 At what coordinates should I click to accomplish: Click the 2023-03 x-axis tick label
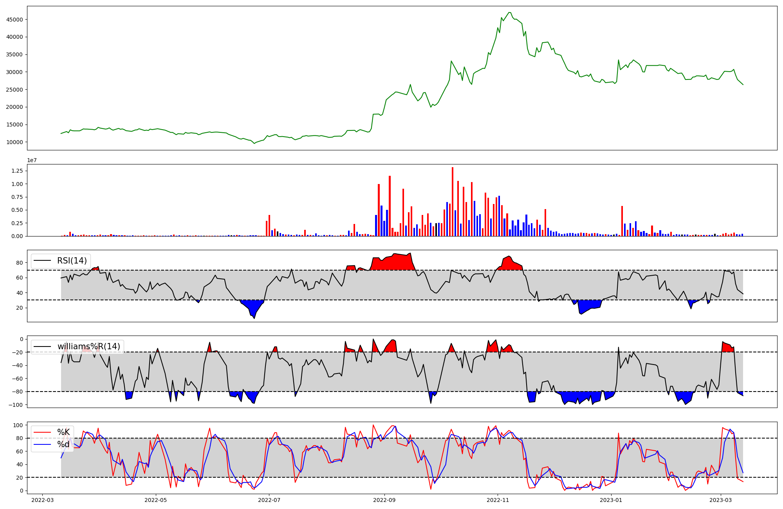[721, 500]
